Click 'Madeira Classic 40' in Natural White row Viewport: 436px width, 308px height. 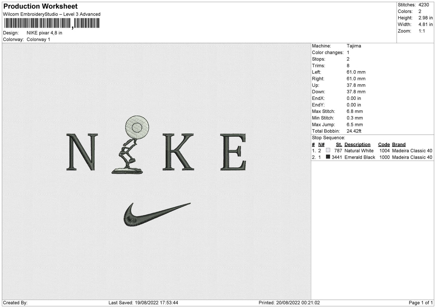[x=412, y=151]
